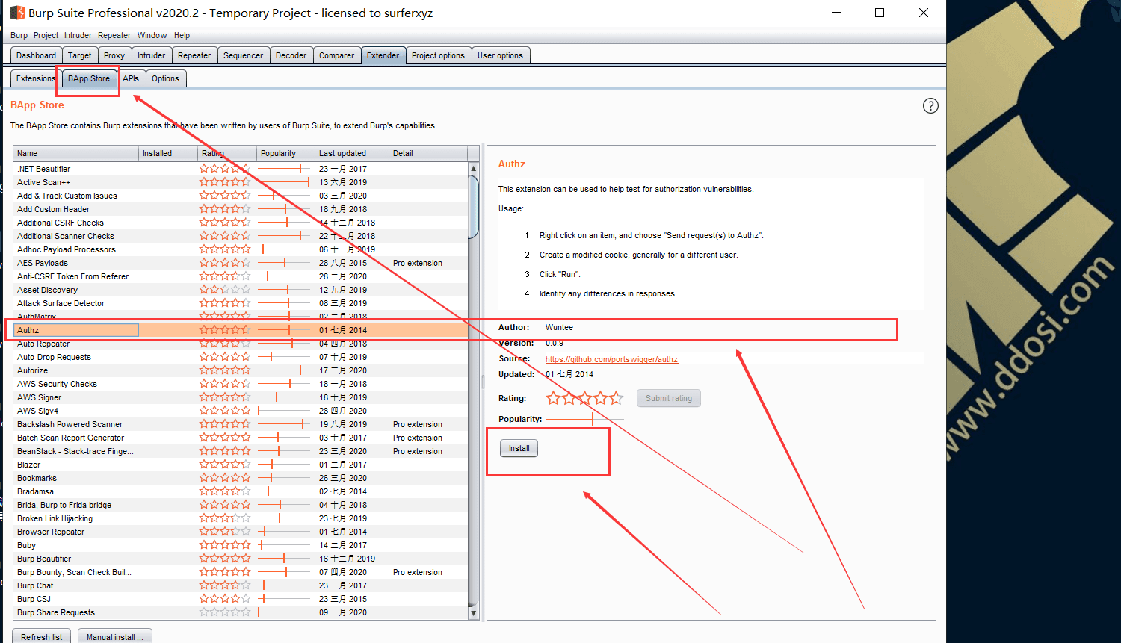1121x643 pixels.
Task: Open the Window menu
Action: 152,35
